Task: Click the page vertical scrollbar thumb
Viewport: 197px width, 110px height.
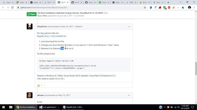Action: pos(196,68)
